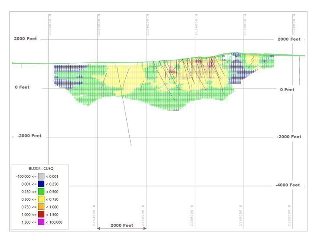Pick the yellow 0.500 to 0.750 legend swatch
The image size is (311, 235).
(x=41, y=199)
